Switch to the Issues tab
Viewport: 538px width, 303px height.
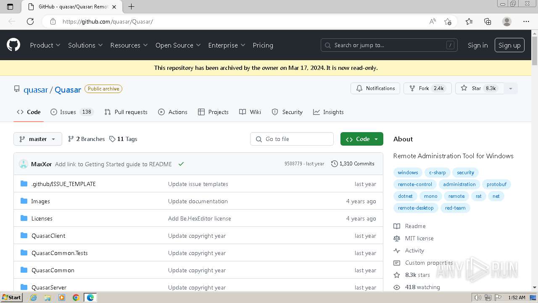[x=72, y=112]
